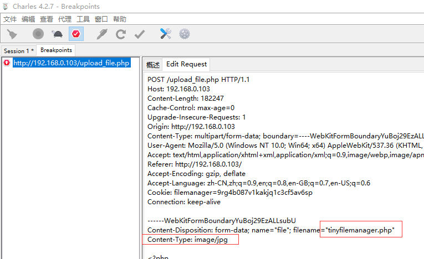Click the WebKitFormBoundary separator line

[222, 221]
